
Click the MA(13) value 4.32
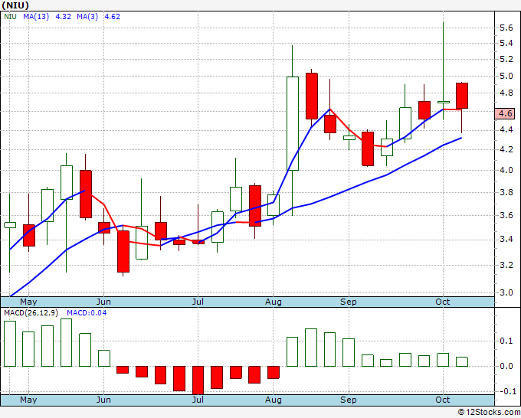[x=63, y=17]
